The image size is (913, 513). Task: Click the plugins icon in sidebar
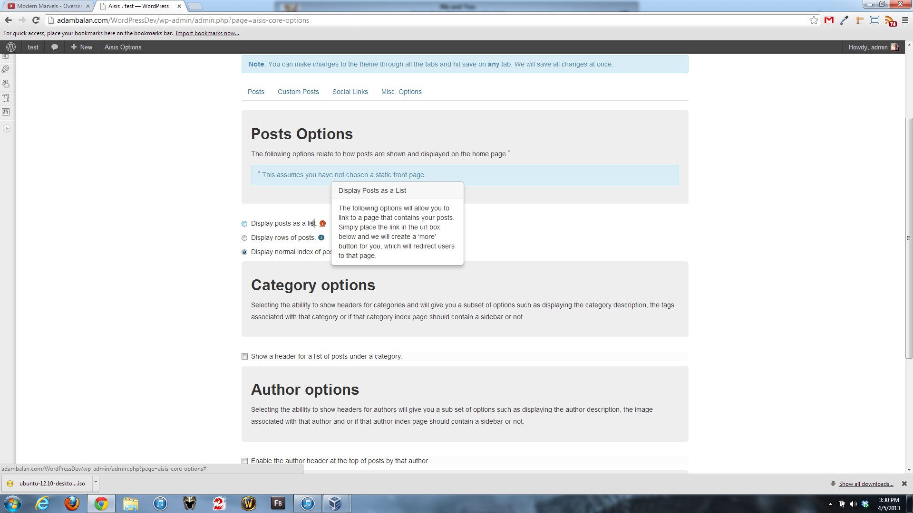6,69
